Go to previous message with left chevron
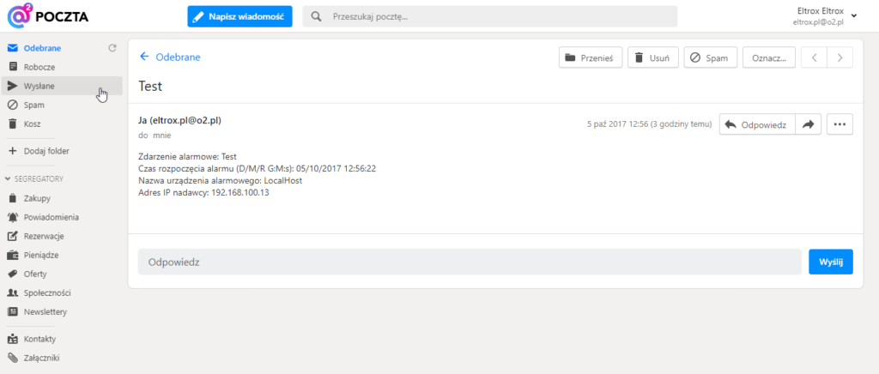Screen dimensions: 879x374 814,57
